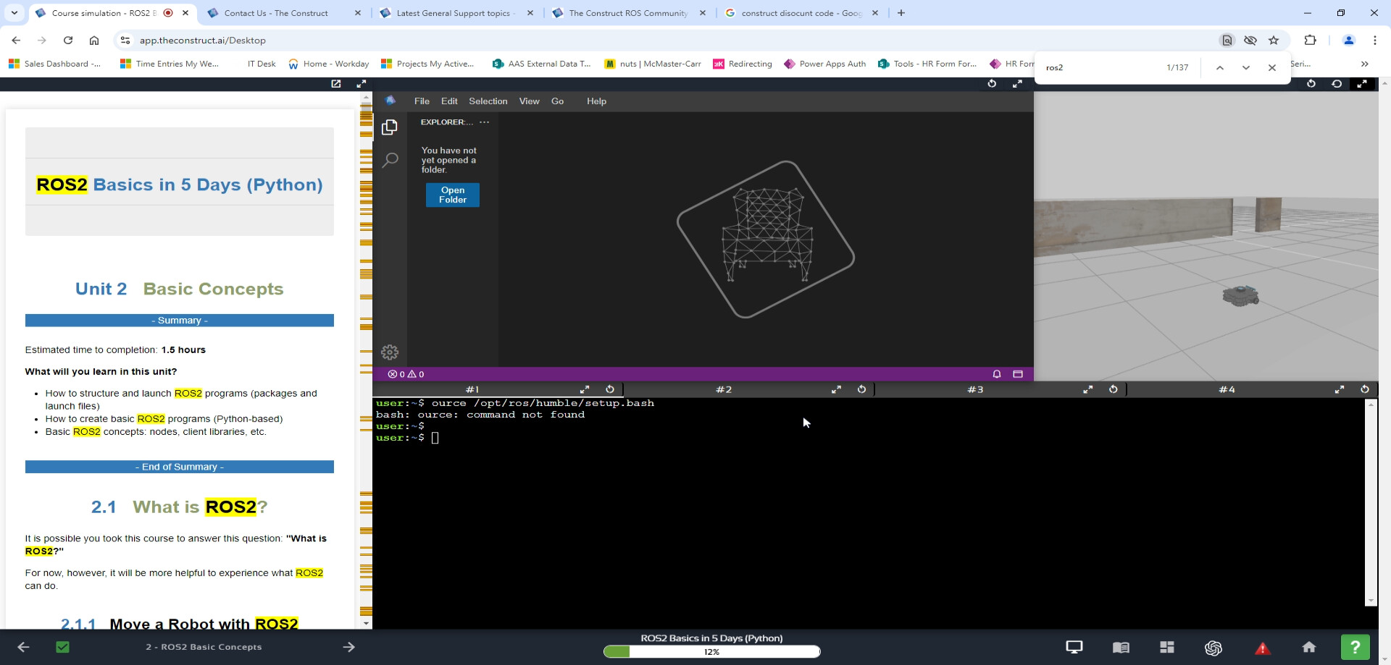Open the AI assistant swirl icon in bottom toolbar
Screen dimensions: 1391x665
(1214, 648)
